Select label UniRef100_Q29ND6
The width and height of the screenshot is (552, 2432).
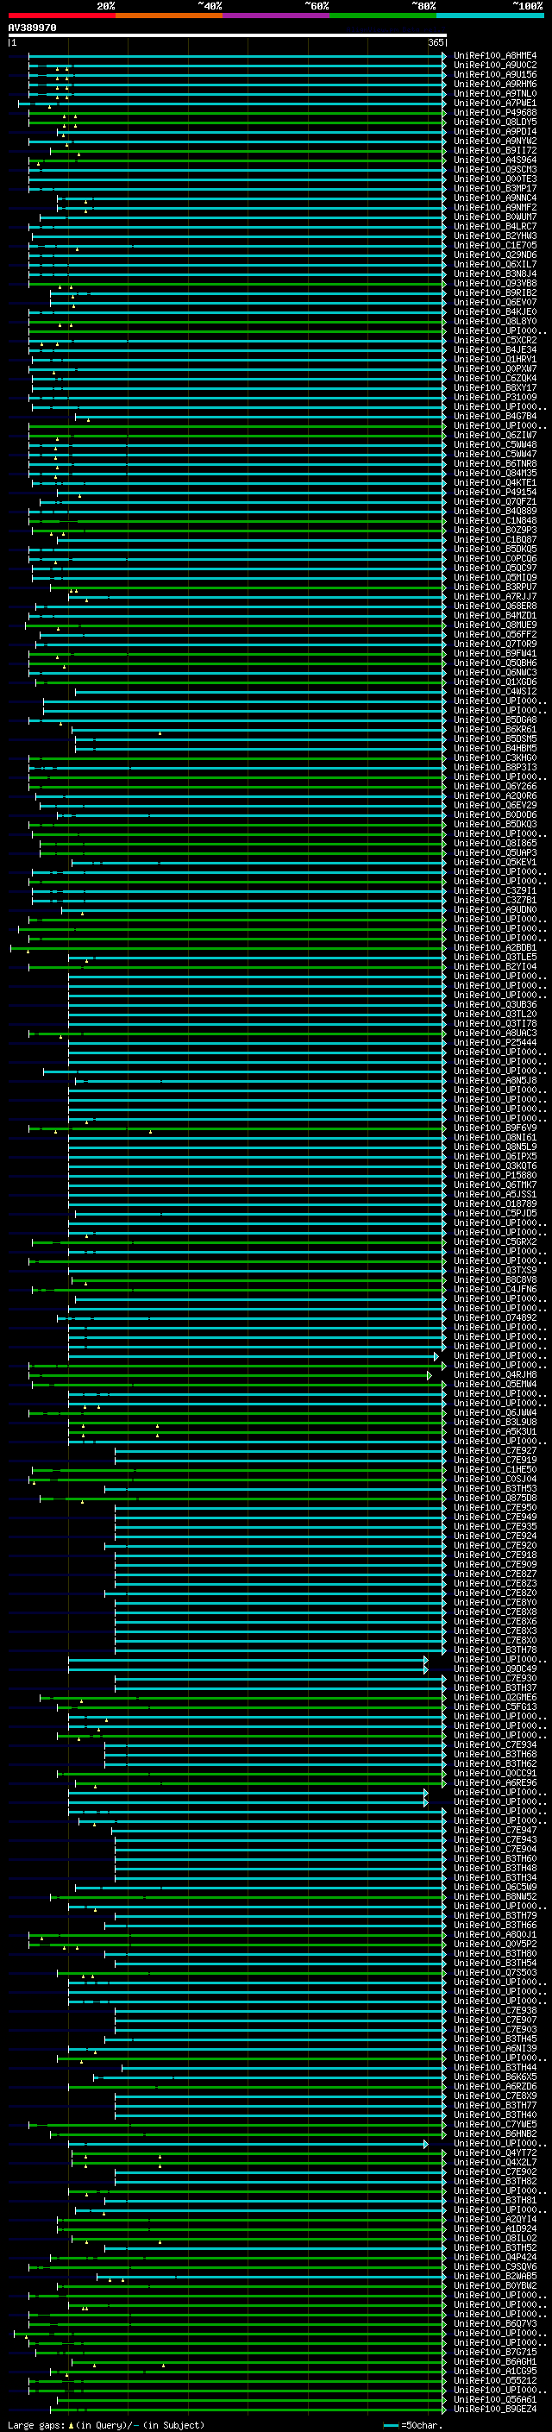click(494, 255)
